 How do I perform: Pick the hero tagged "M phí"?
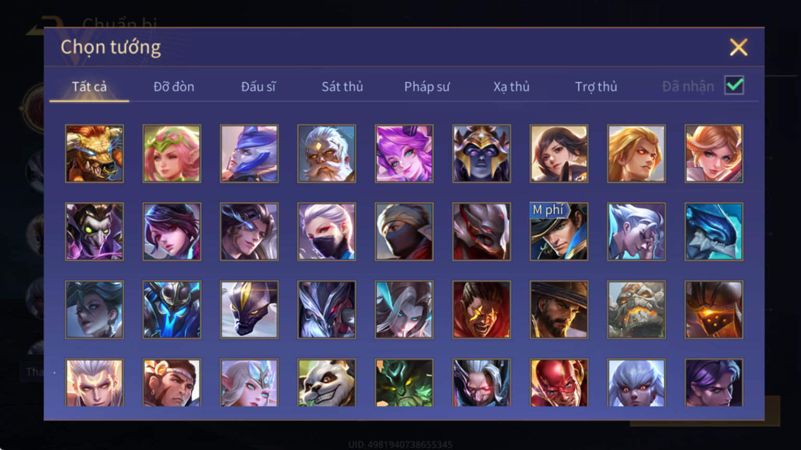pyautogui.click(x=559, y=232)
